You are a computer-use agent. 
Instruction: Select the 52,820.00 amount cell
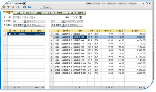tap(135, 50)
